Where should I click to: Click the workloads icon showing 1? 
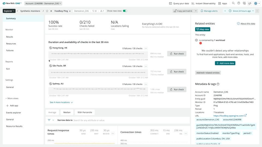pos(102,11)
